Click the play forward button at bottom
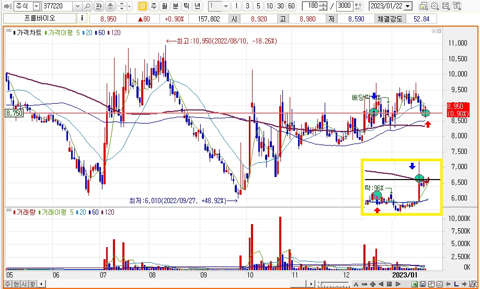Screen dimensions: 480x289 coord(398,284)
